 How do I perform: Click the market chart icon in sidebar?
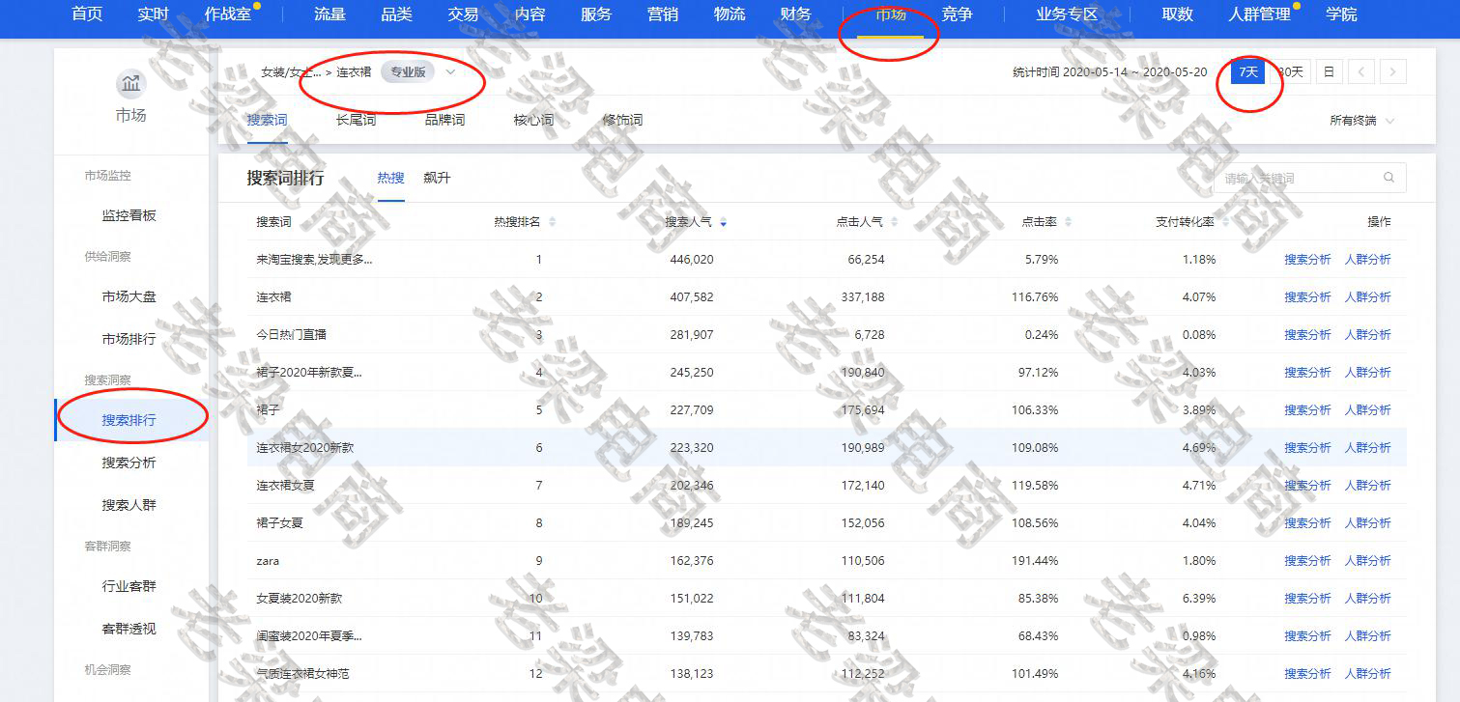point(131,85)
